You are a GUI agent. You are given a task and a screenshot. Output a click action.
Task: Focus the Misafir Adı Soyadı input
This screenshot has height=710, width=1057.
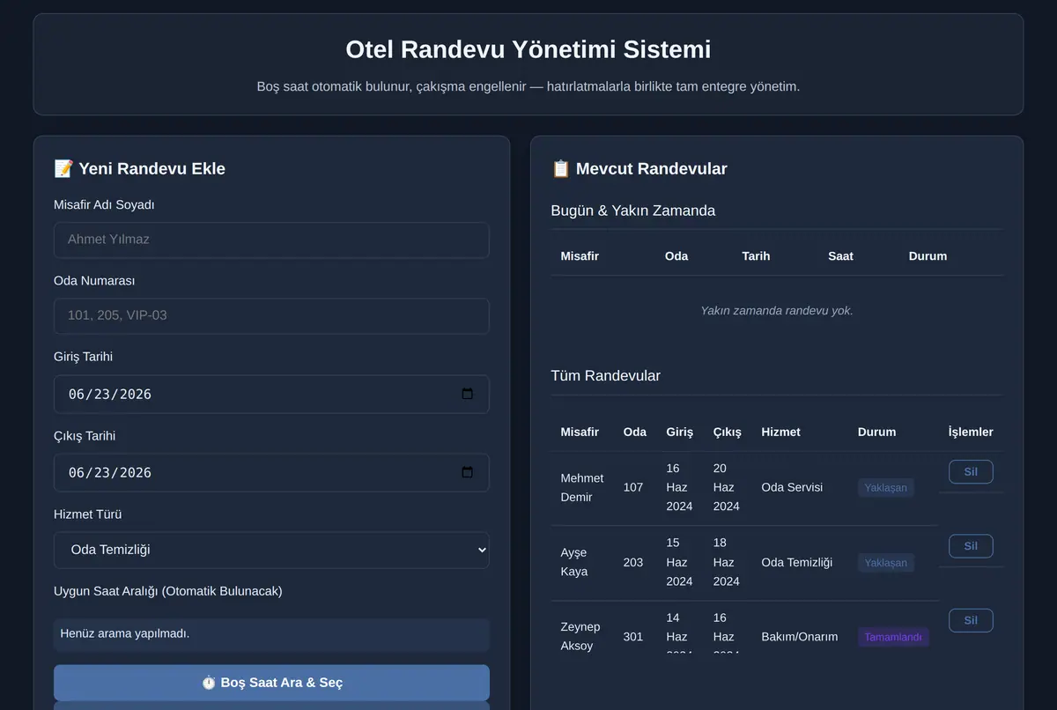click(271, 240)
